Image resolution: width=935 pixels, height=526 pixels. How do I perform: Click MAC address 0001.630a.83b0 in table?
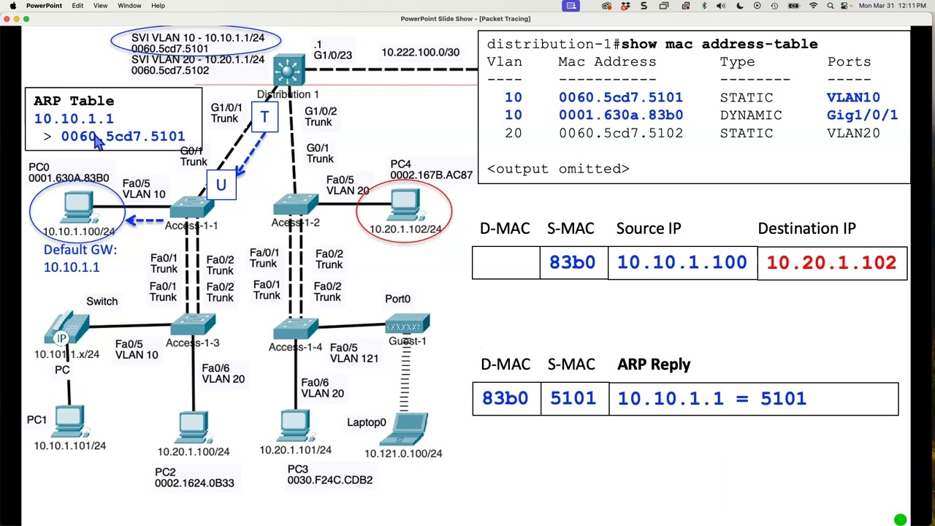coord(621,115)
